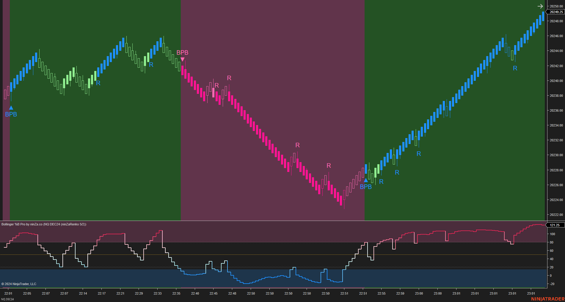Click the 22:48 time axis label
Image resolution: width=565 pixels, height=302 pixels.
pos(232,293)
